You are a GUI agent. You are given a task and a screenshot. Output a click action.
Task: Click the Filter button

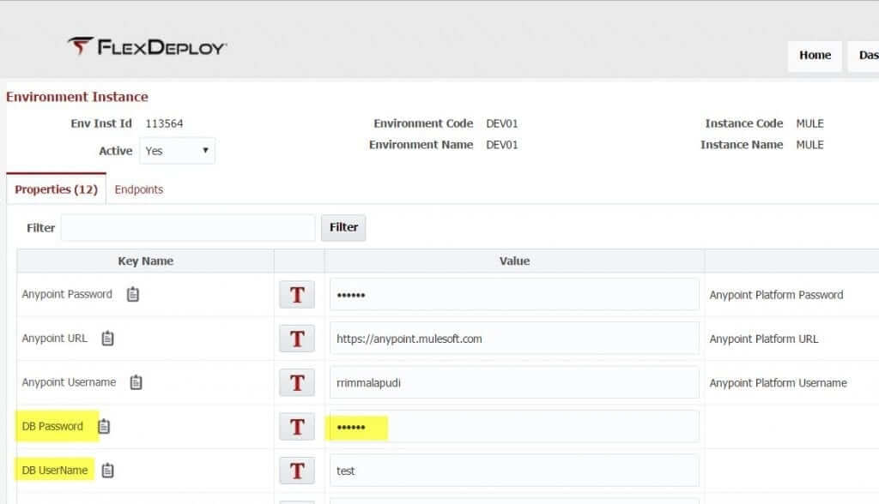[x=343, y=227]
